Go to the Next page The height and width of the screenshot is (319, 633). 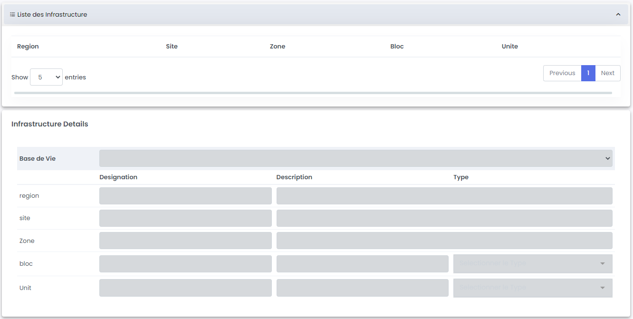pos(607,73)
